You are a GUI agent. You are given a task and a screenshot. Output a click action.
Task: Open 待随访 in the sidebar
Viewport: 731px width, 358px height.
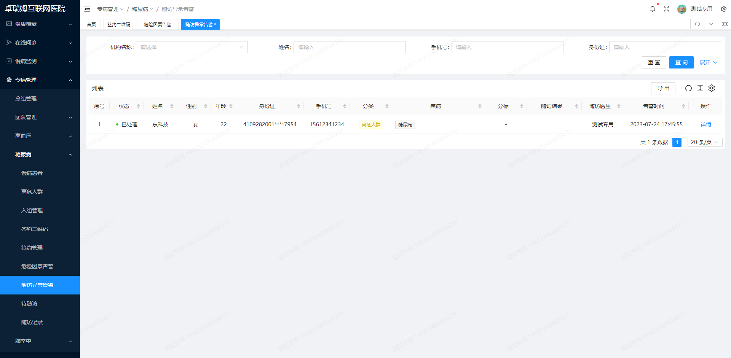[x=40, y=304]
